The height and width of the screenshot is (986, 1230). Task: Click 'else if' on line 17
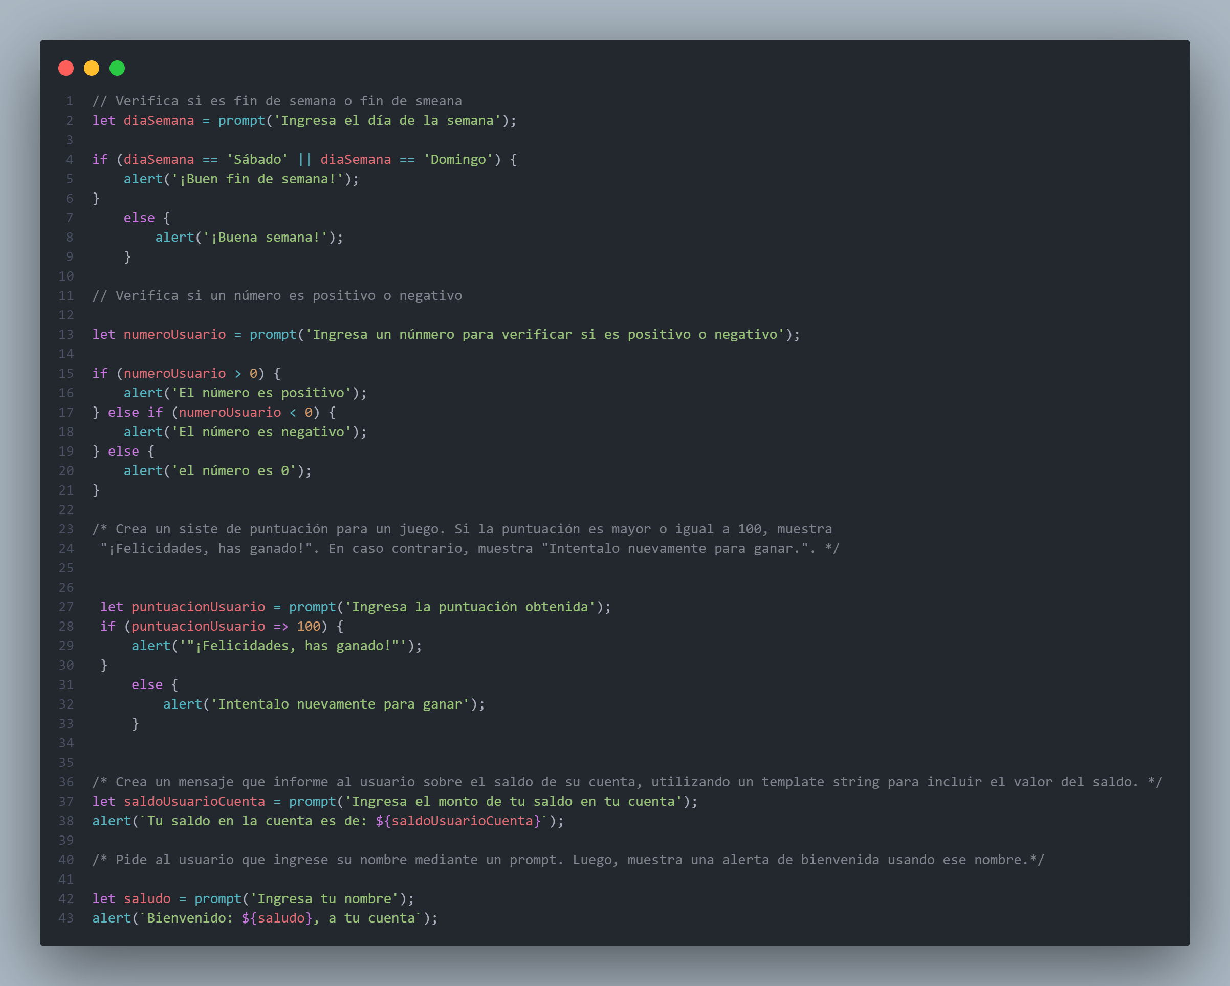tap(135, 412)
